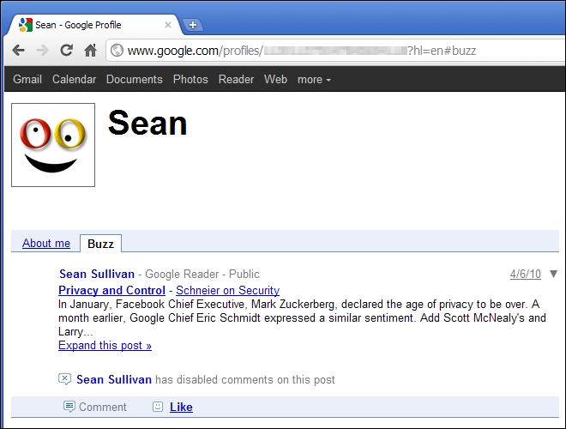This screenshot has width=566, height=429.
Task: Open the 4/6/10 post date link
Action: click(x=525, y=274)
